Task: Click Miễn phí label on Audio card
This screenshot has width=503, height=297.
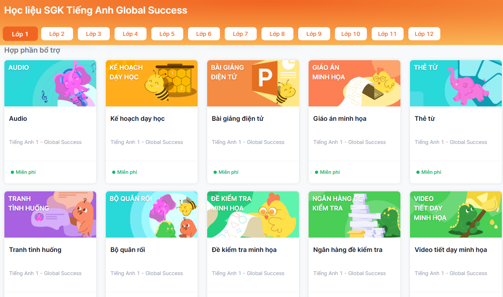Action: coord(26,172)
